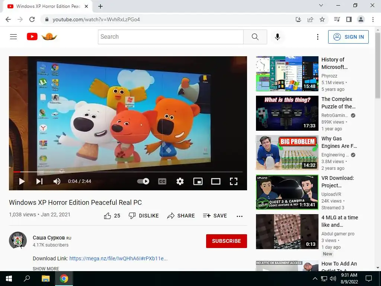
Task: Enter full screen mode
Action: [234, 181]
